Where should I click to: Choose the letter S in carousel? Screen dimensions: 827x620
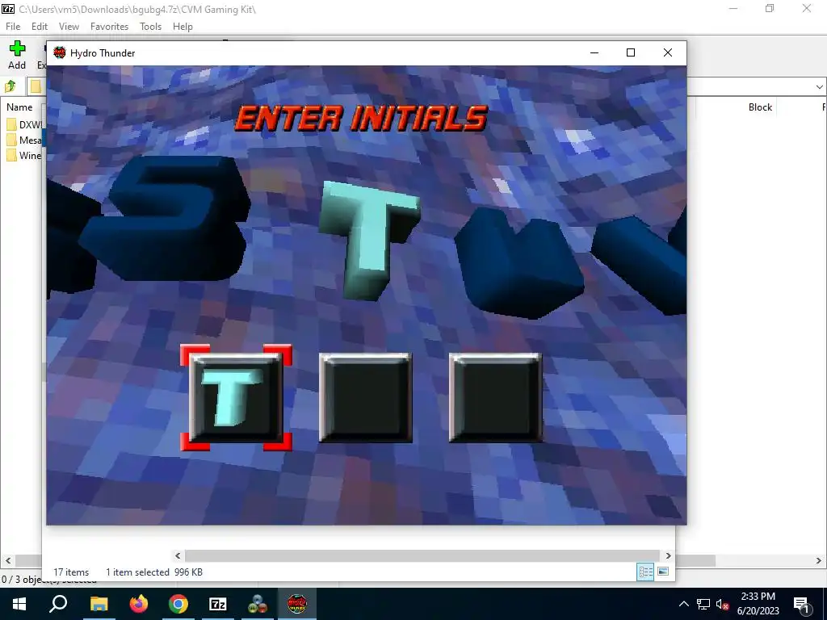(165, 217)
